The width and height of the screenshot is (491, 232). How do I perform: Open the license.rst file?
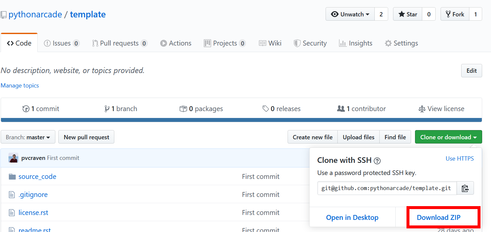(x=33, y=213)
